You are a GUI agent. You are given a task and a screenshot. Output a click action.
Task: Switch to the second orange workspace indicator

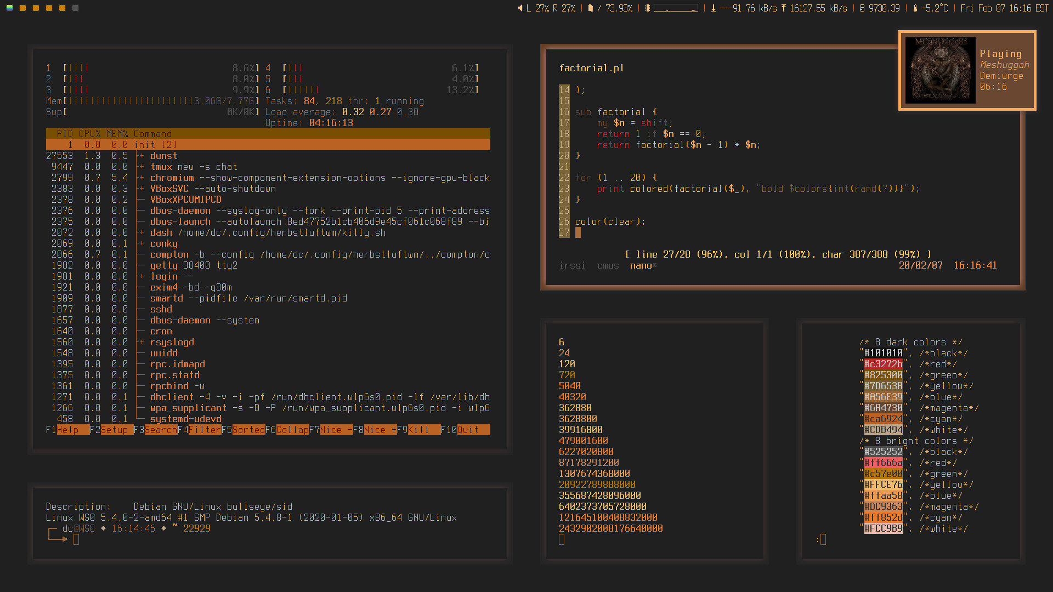tap(36, 8)
